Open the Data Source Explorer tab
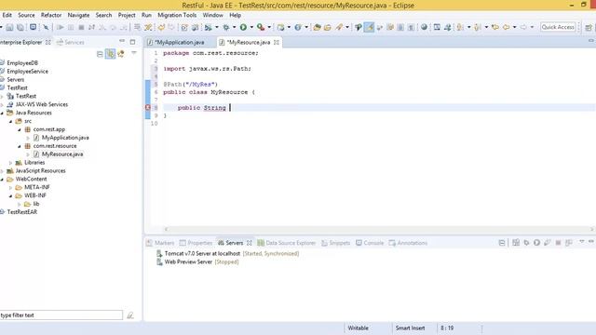The height and width of the screenshot is (335, 596). pyautogui.click(x=287, y=243)
